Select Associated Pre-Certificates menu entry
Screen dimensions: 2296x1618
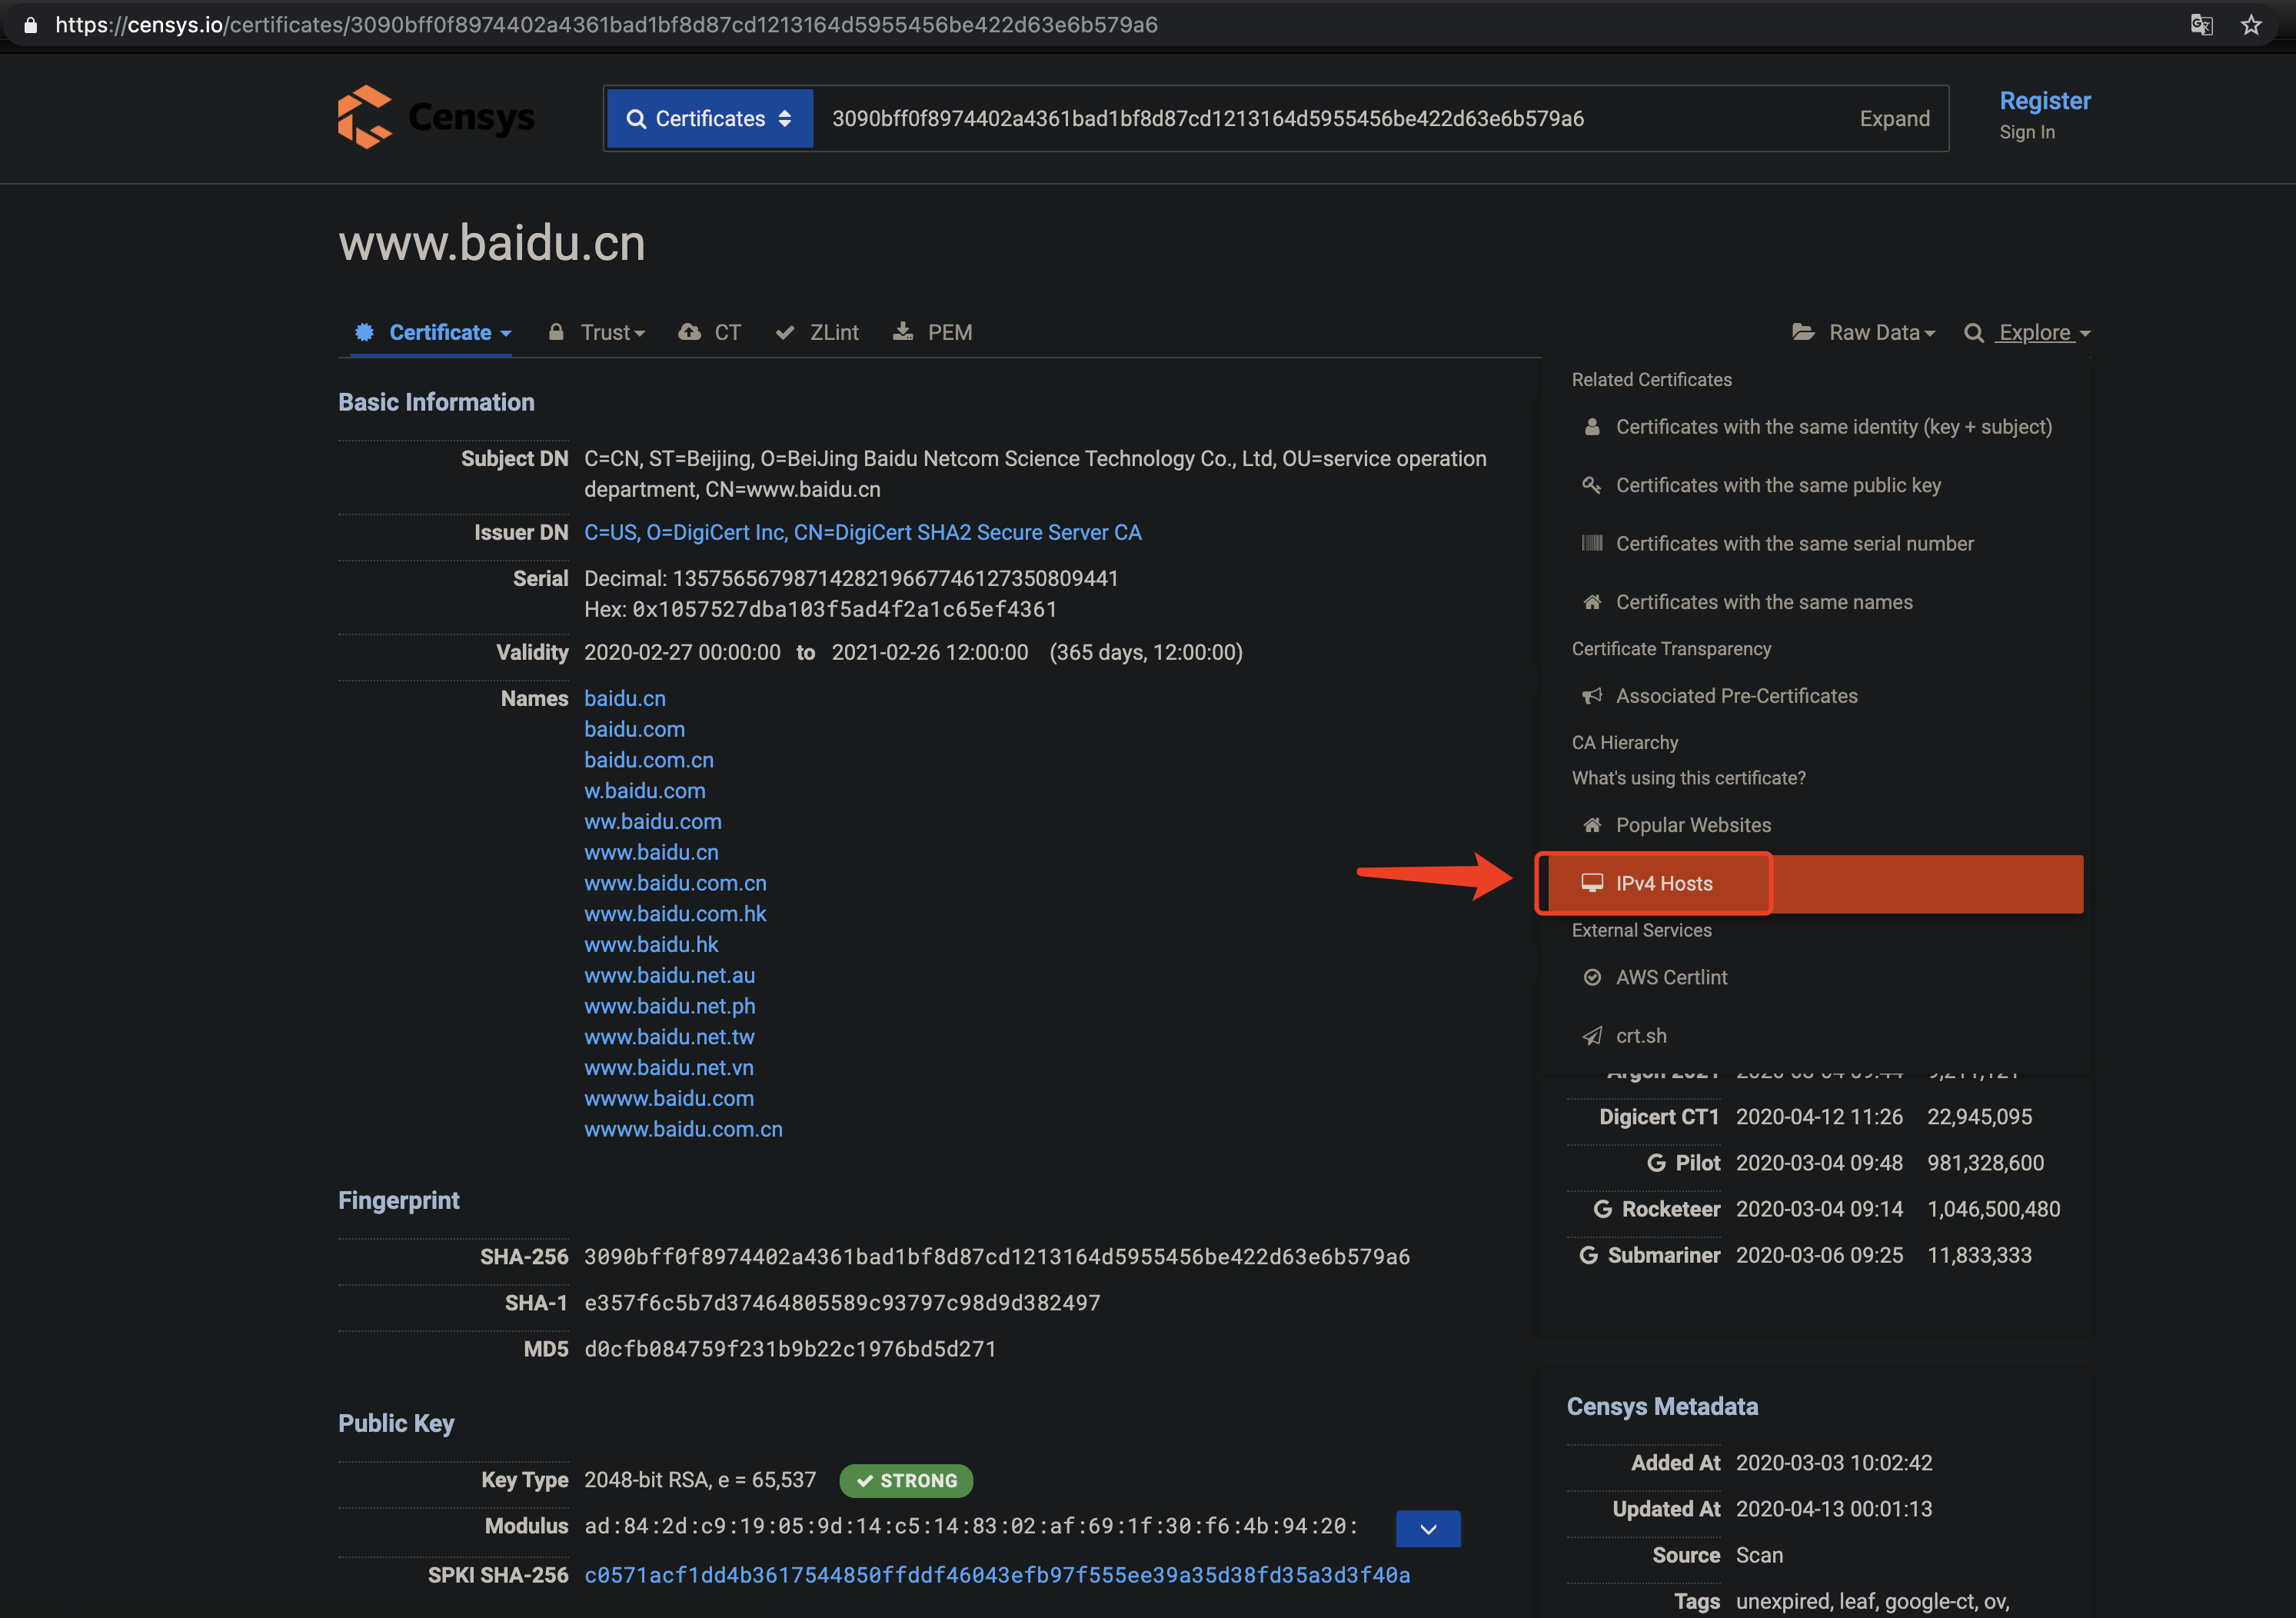click(1736, 696)
